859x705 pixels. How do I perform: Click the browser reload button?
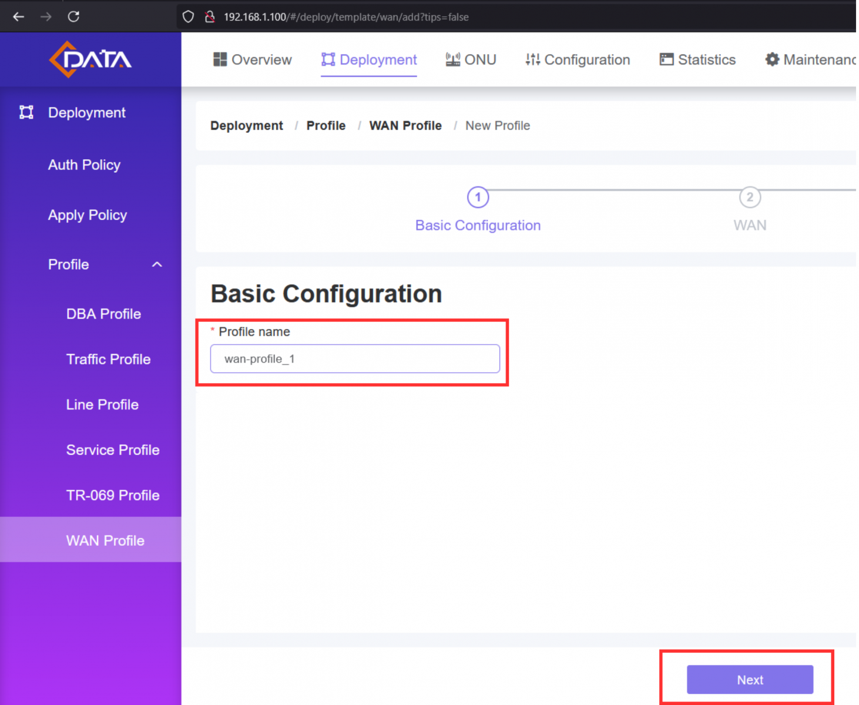pos(73,16)
